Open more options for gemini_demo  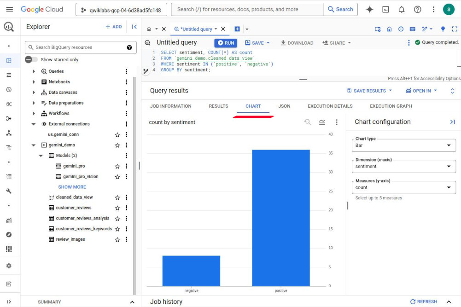(127, 145)
